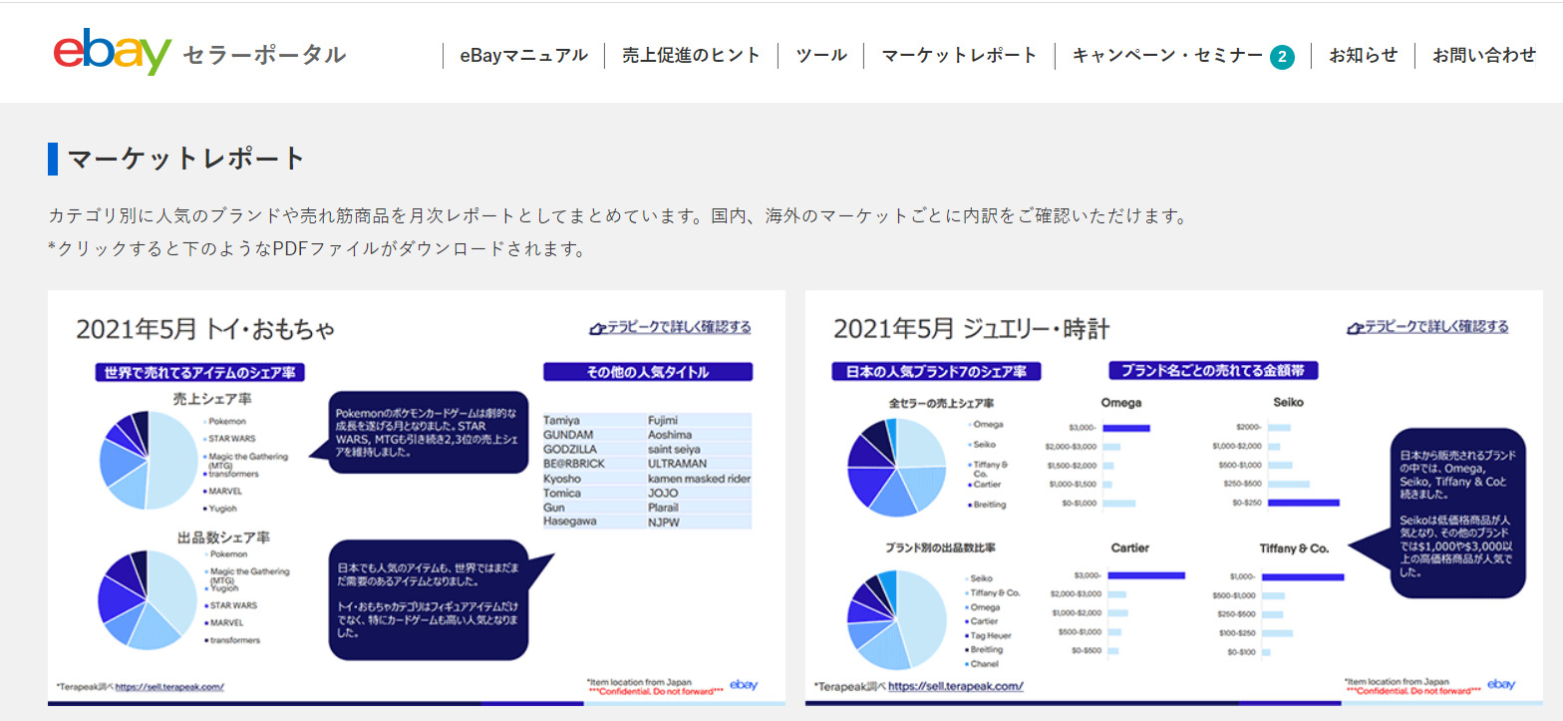Viewport: 1563px width, 721px height.
Task: Open the 売上促進のヒント menu
Action: click(x=691, y=56)
